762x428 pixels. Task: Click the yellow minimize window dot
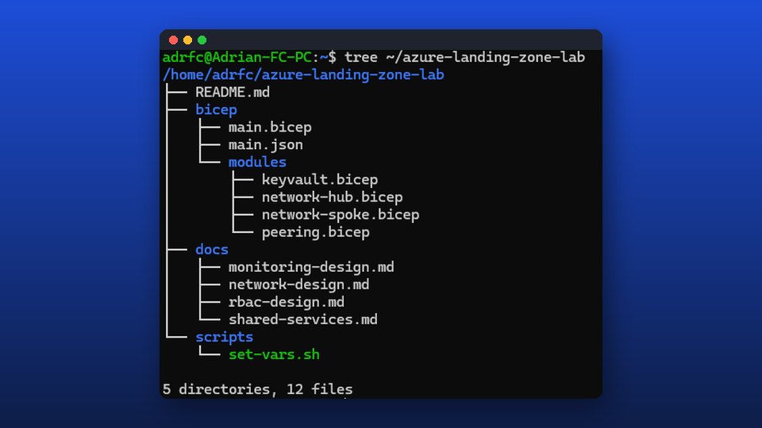(187, 40)
